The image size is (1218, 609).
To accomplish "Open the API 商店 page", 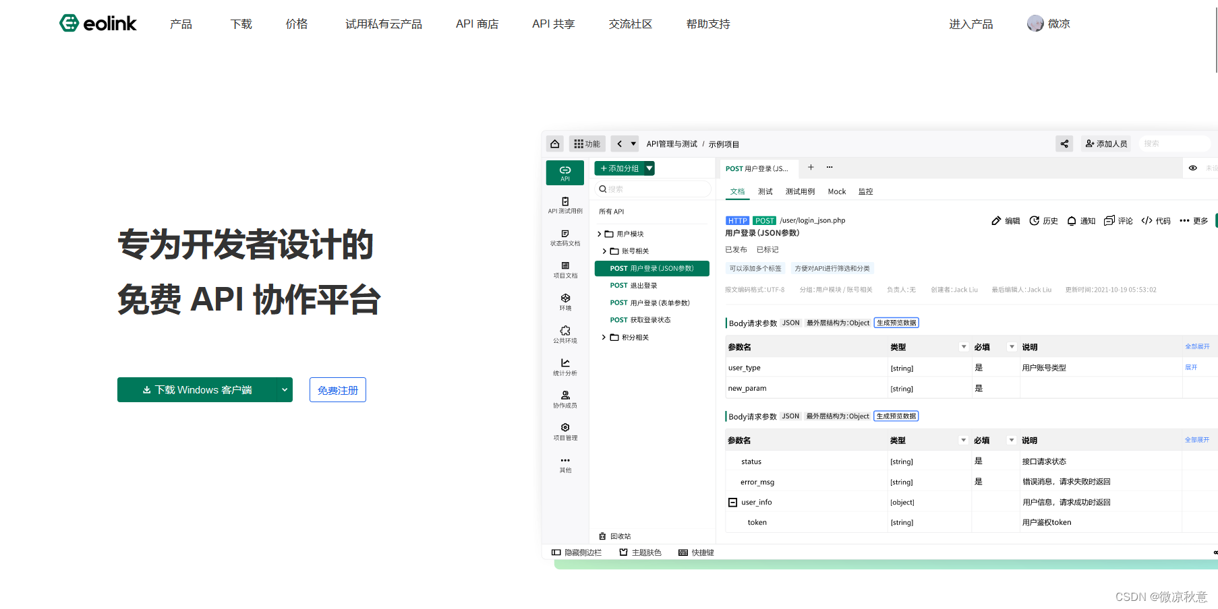I will pyautogui.click(x=477, y=24).
